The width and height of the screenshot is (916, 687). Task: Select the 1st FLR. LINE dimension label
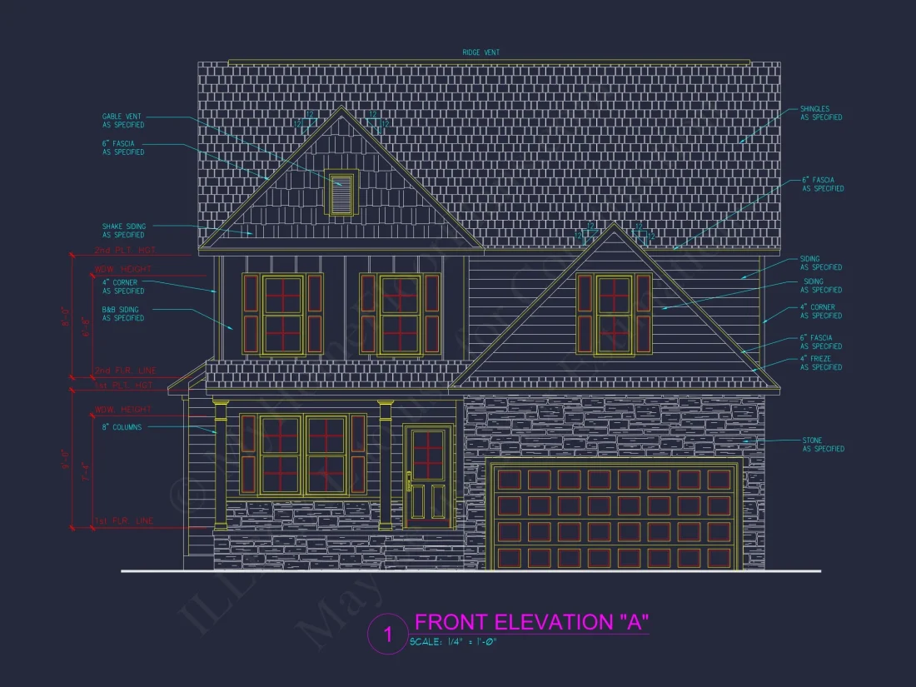click(x=123, y=520)
